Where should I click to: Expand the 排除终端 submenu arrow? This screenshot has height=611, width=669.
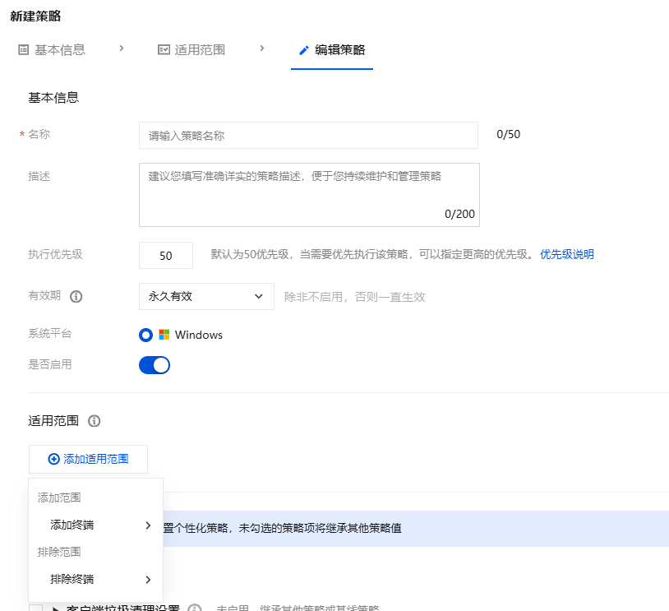pyautogui.click(x=148, y=580)
